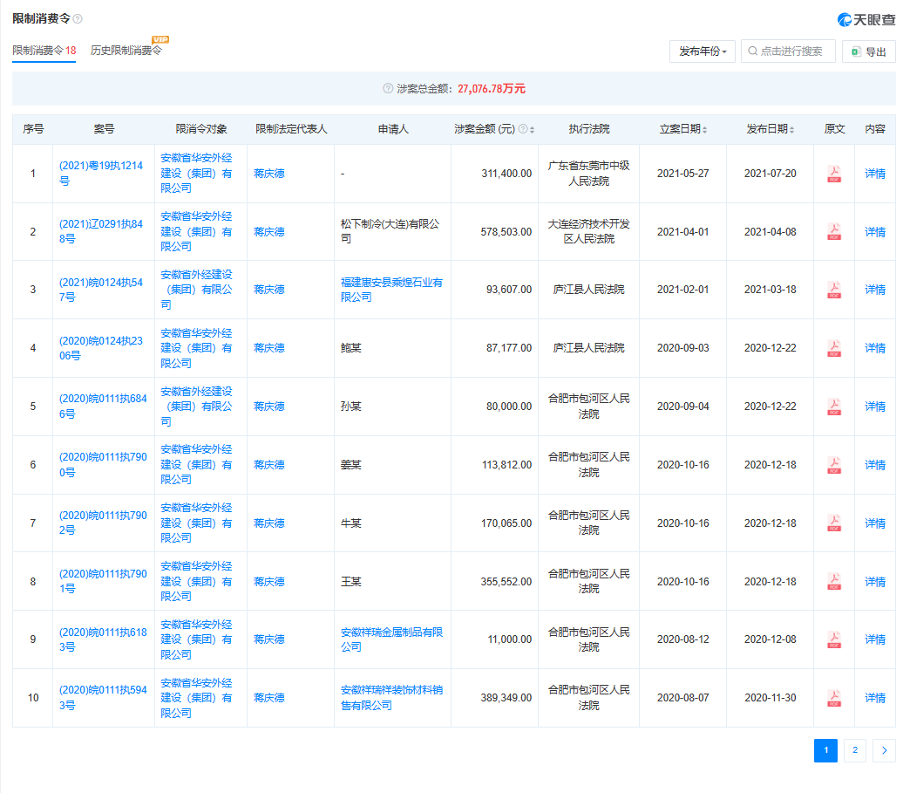Click help icon in 涉案金额 column header
The image size is (903, 793).
pos(523,129)
